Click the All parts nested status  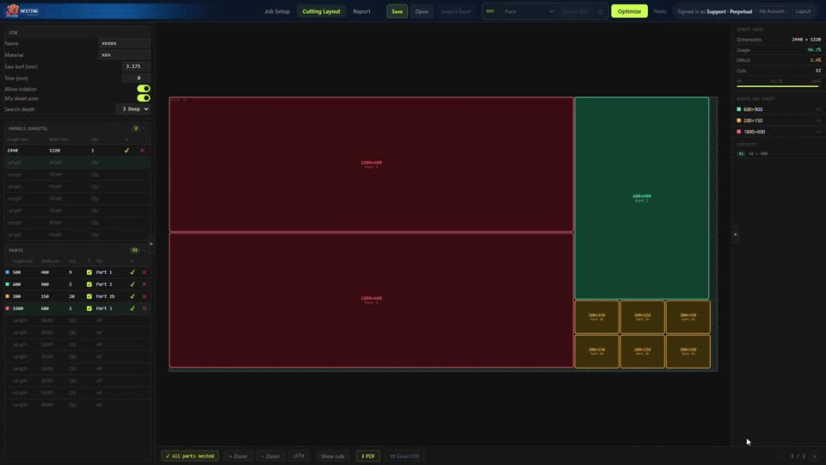[x=189, y=456]
